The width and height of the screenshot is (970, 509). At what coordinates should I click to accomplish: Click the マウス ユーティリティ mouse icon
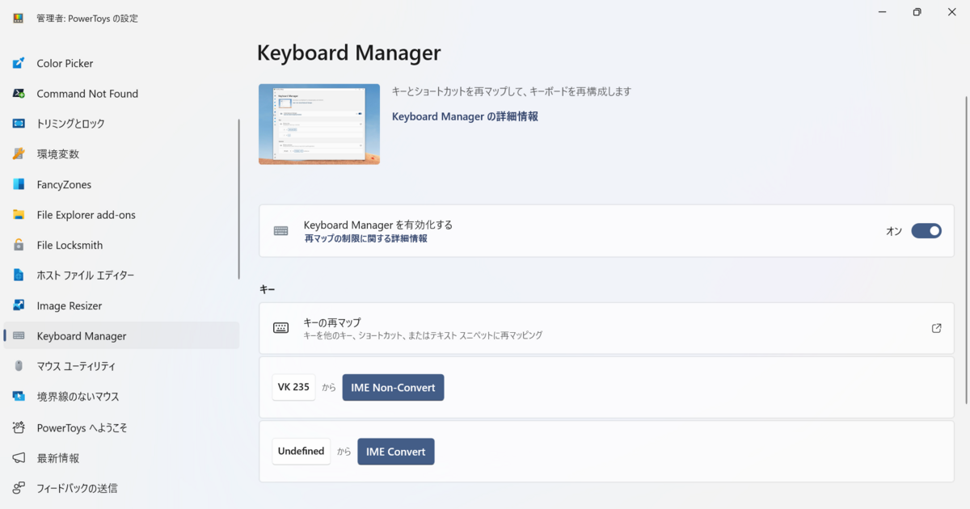(x=19, y=366)
